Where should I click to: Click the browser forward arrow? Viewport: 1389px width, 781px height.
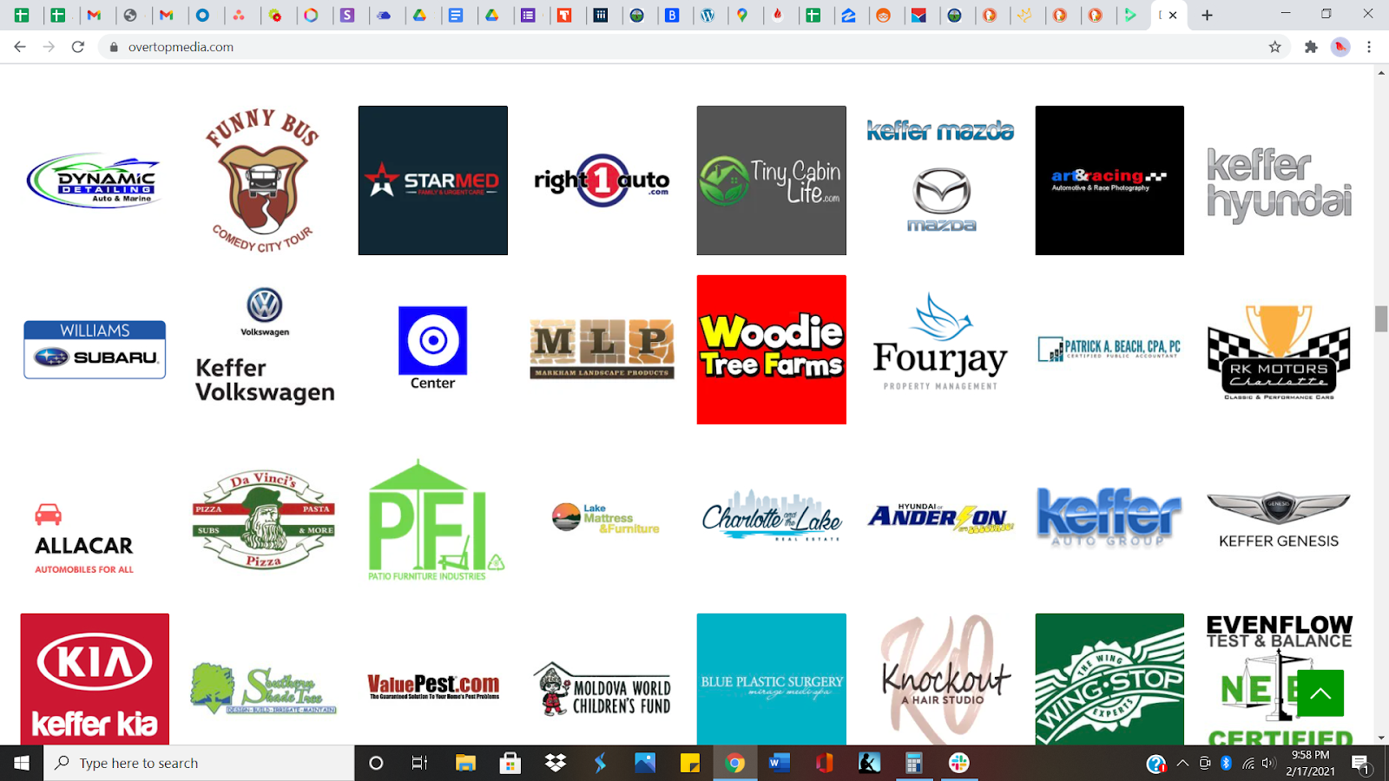(x=49, y=47)
